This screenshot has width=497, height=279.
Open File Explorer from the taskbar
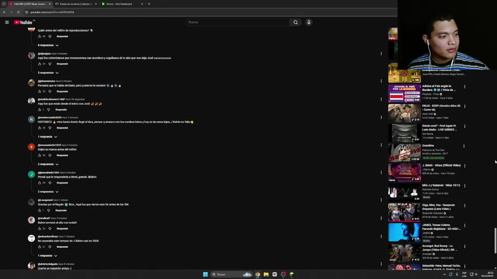tap(266, 274)
